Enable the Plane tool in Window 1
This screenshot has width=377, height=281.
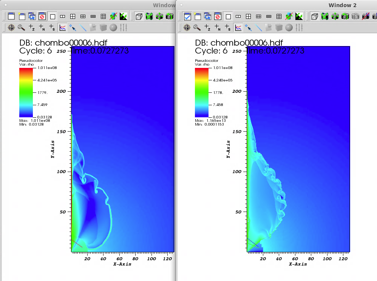click(93, 28)
